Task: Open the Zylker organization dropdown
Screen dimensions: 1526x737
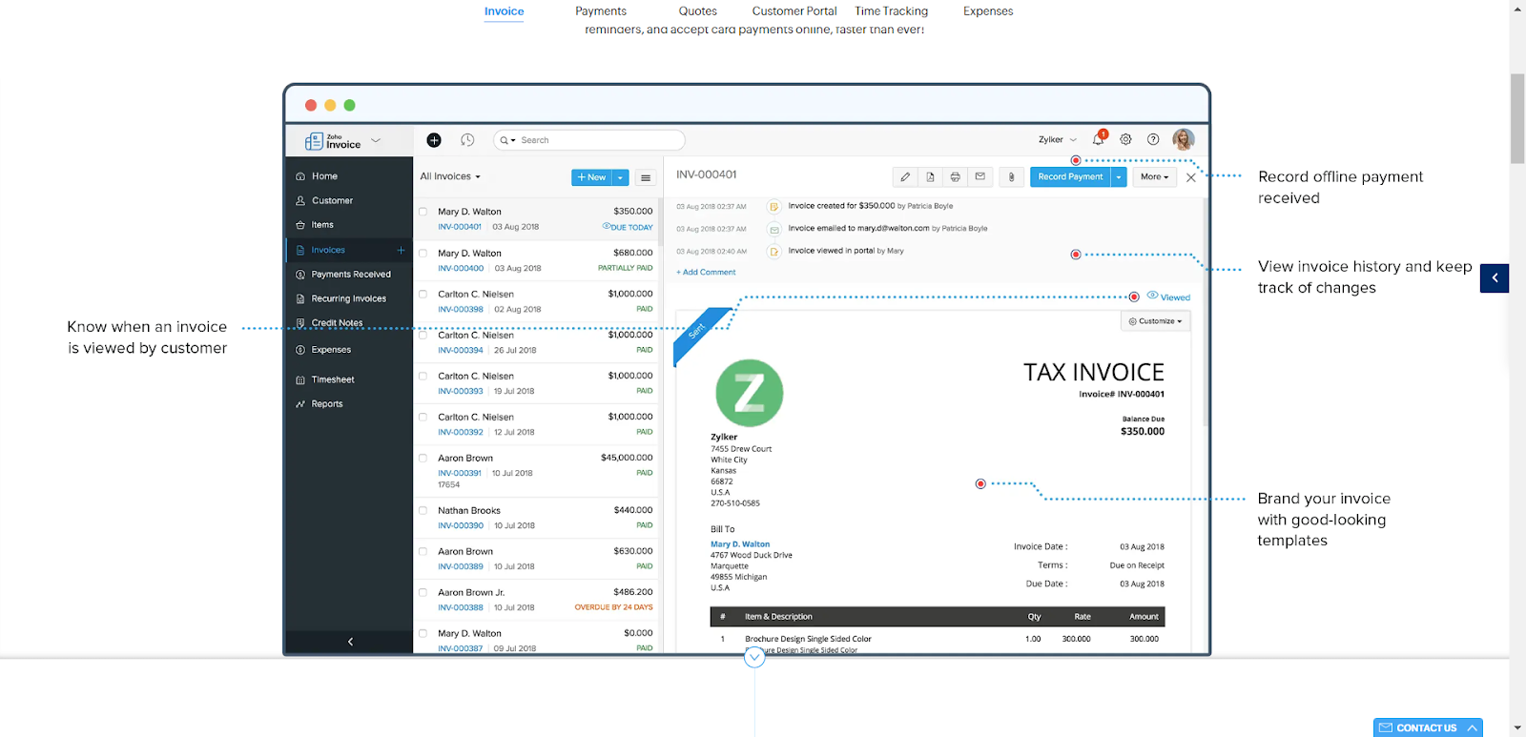Action: 1058,140
